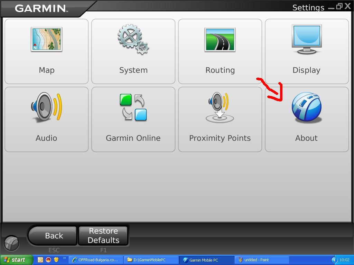The image size is (354, 265).
Task: Select Garmin Mobile PC taskbar item
Action: click(206, 260)
